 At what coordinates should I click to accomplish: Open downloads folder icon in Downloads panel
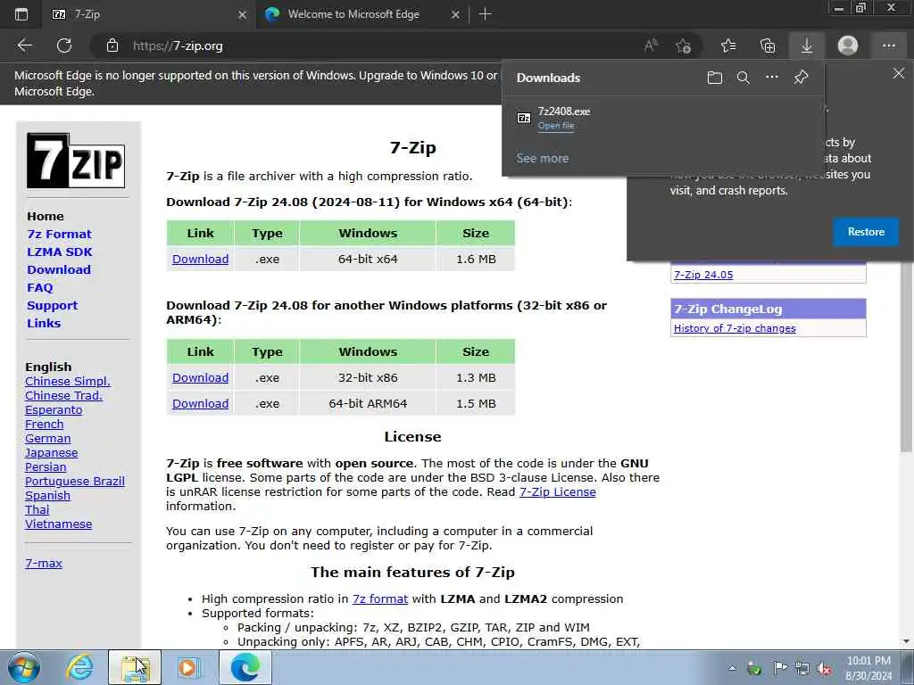pos(715,78)
